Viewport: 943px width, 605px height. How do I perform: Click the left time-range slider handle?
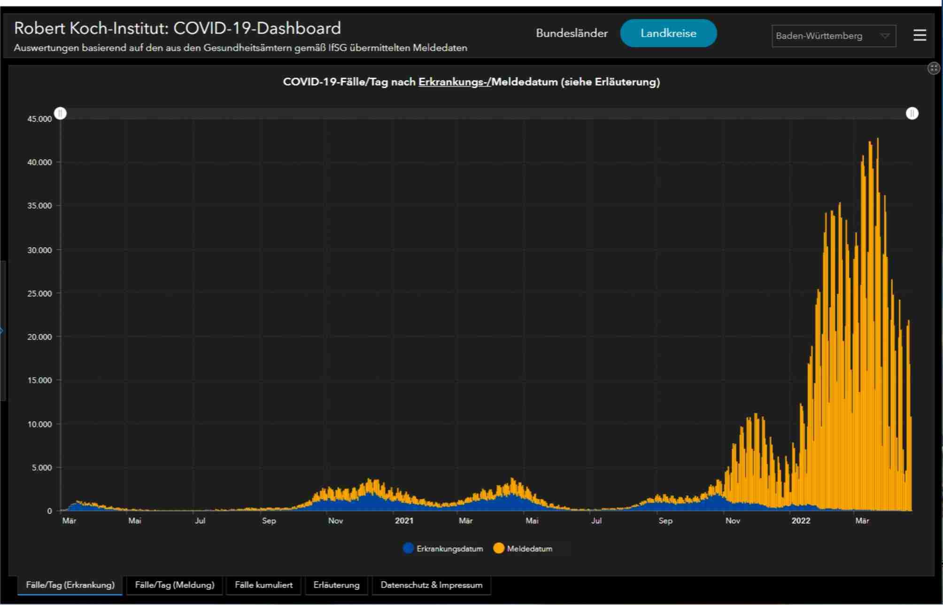[61, 114]
